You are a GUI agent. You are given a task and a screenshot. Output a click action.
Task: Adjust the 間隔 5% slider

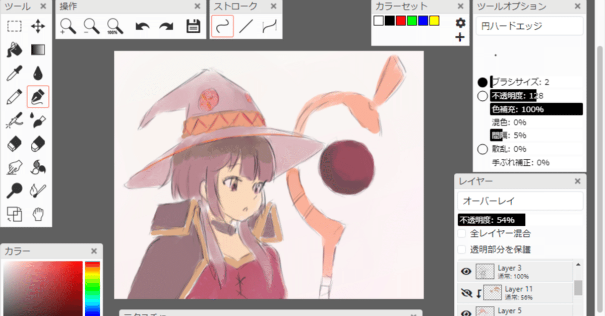point(536,136)
